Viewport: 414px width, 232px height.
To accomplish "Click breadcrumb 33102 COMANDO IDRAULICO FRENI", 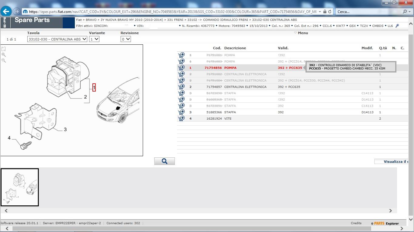I will (218, 20).
